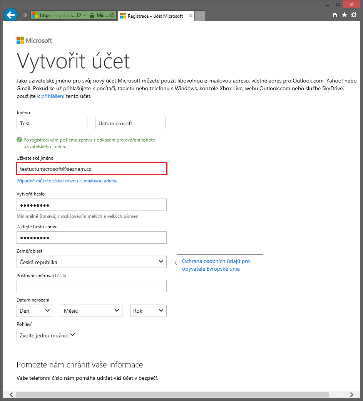Click the home icon
363x401 pixels.
click(335, 15)
